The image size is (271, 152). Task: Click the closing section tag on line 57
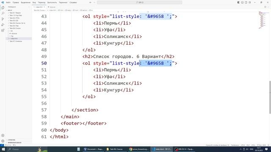pos(85,110)
